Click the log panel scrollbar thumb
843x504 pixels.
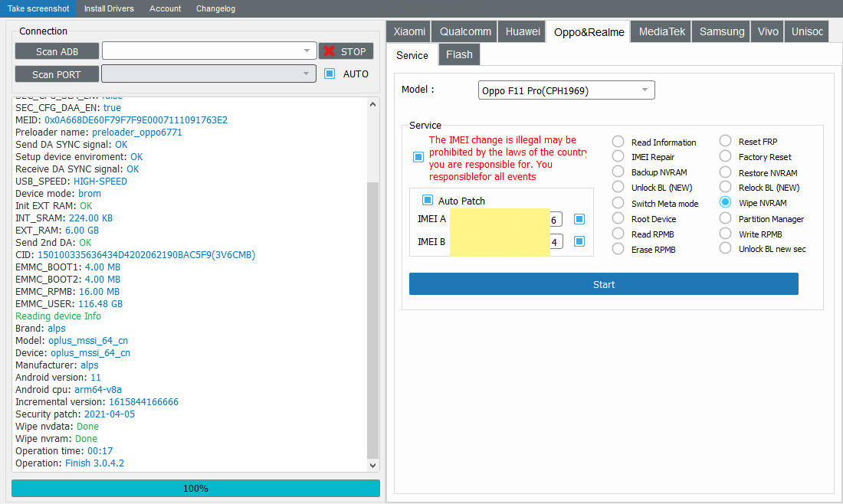click(x=372, y=319)
